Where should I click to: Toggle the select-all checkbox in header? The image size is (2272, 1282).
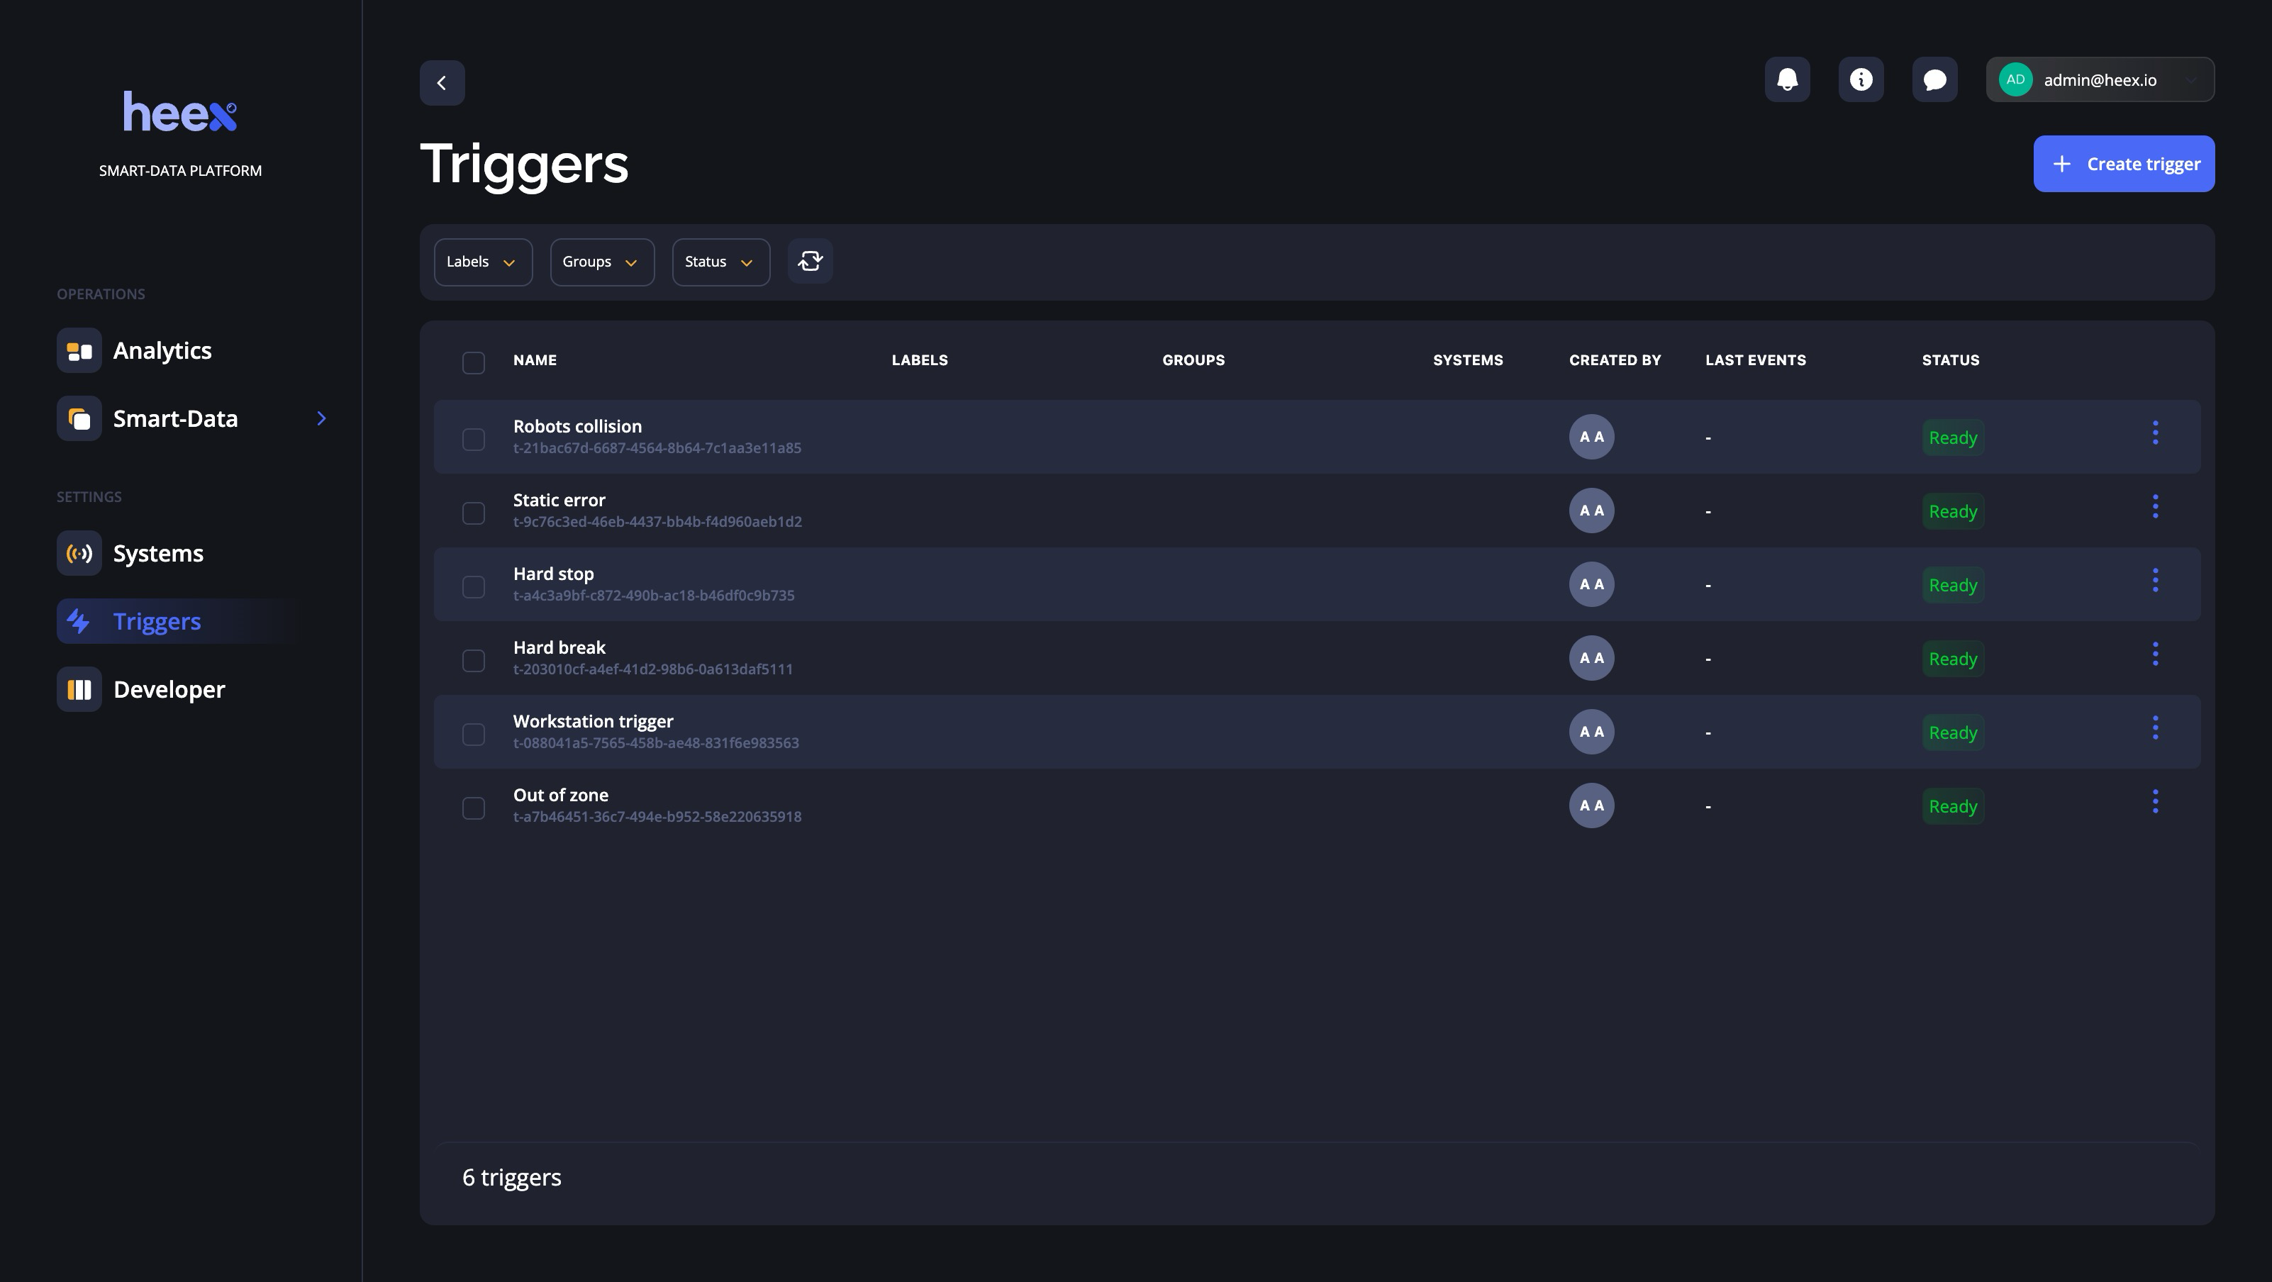point(474,363)
